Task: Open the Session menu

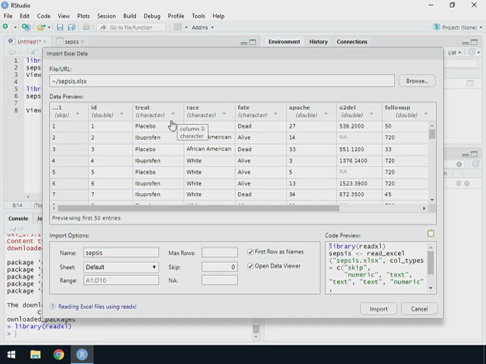Action: [x=106, y=16]
